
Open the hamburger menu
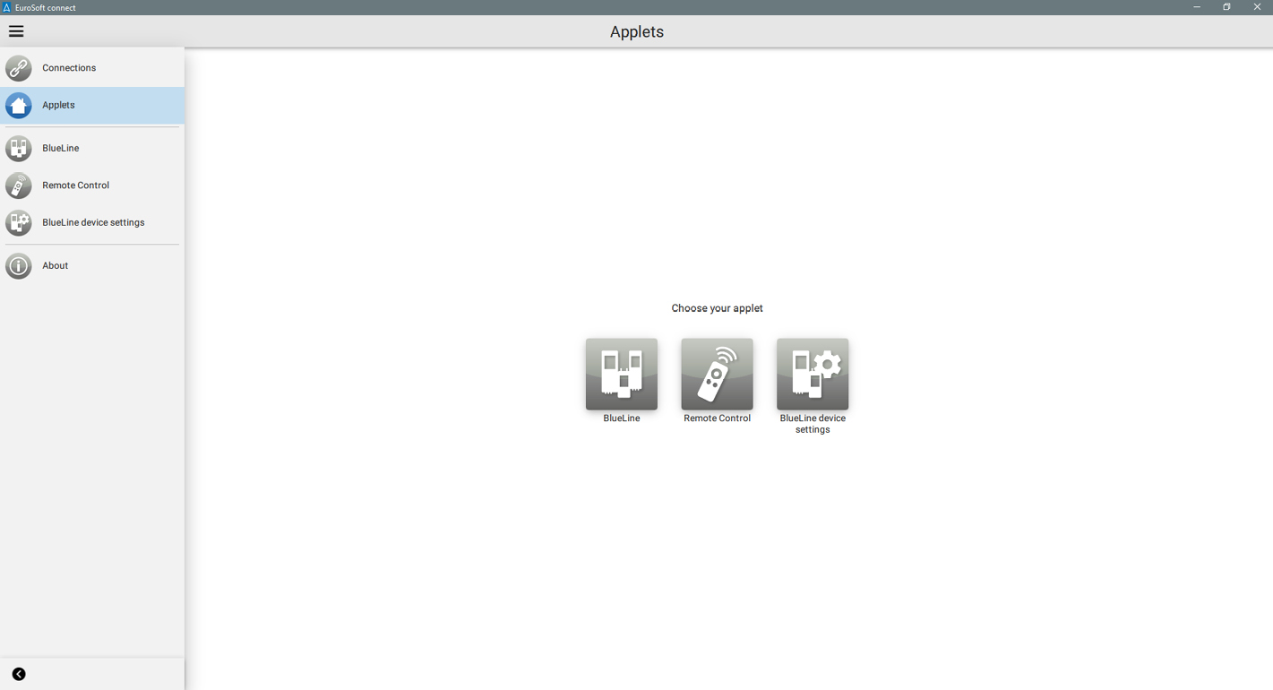pos(16,31)
